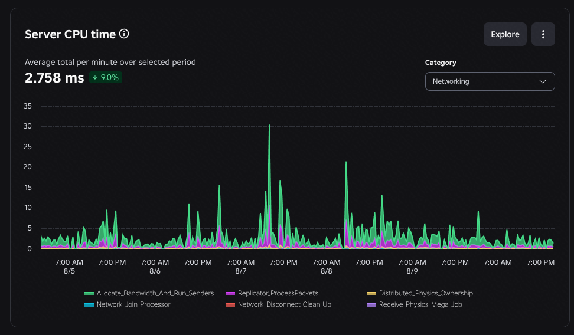The width and height of the screenshot is (574, 335).
Task: Click the Explore button
Action: (x=505, y=34)
